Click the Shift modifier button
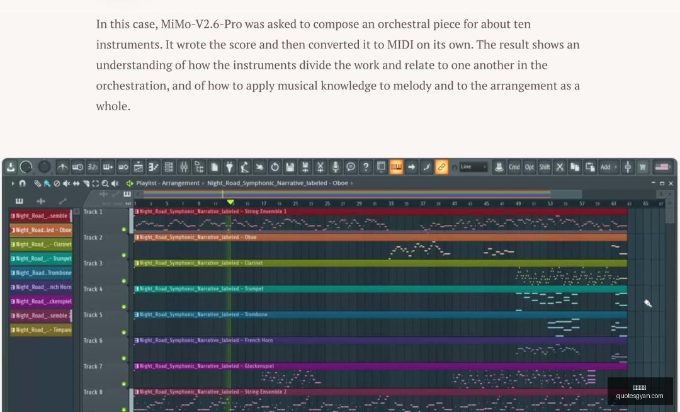This screenshot has width=680, height=412. (x=545, y=167)
